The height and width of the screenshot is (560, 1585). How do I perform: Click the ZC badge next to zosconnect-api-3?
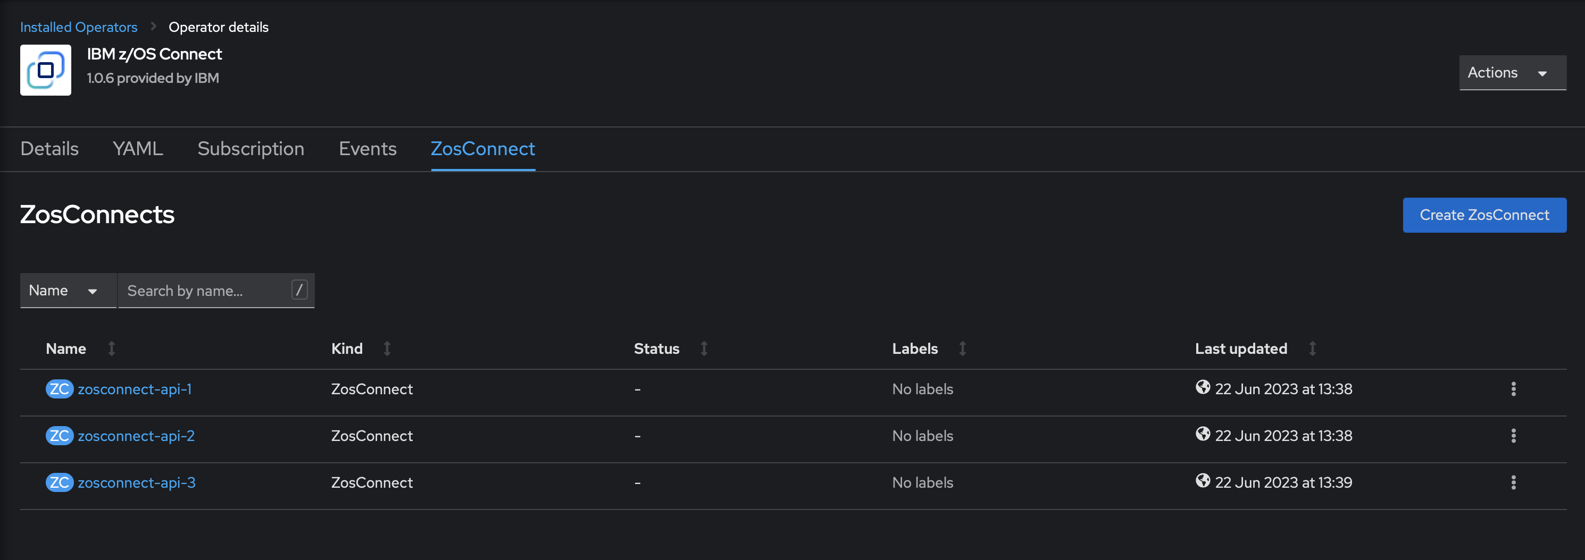tap(59, 482)
